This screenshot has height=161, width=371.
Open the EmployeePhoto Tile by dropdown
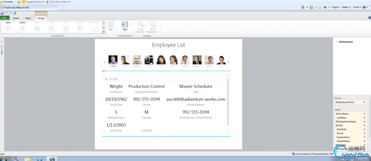click(x=364, y=102)
